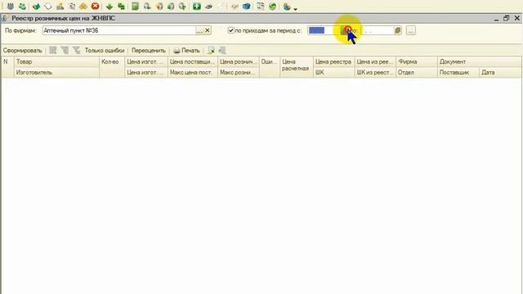Screen dimensions: 523x294
Task: Click the Сформировать button
Action: point(22,51)
